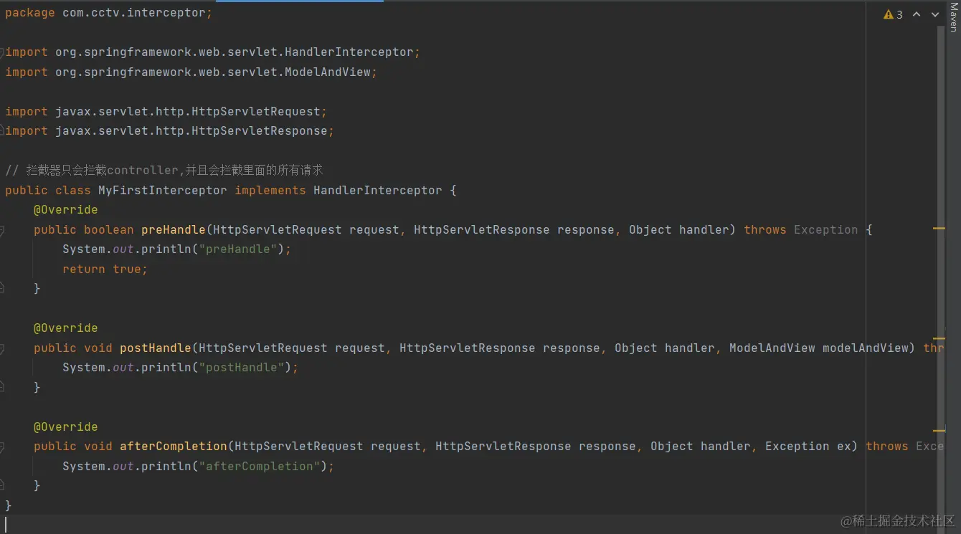Click @Override annotation above preHandle

(x=65, y=210)
